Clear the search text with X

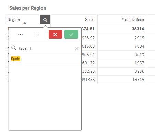pos(76,48)
